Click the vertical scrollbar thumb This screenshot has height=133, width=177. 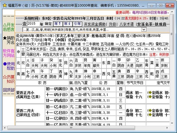click(x=172, y=34)
